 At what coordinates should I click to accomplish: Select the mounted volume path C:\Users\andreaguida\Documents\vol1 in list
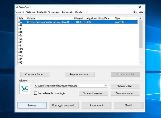48,22
